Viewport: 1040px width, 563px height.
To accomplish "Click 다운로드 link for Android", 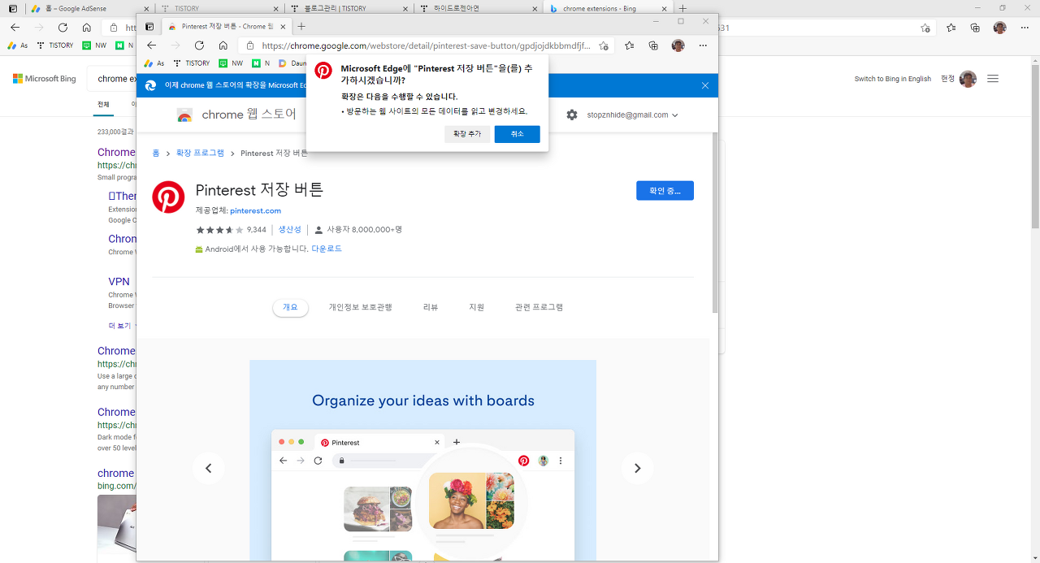I will pyautogui.click(x=327, y=249).
